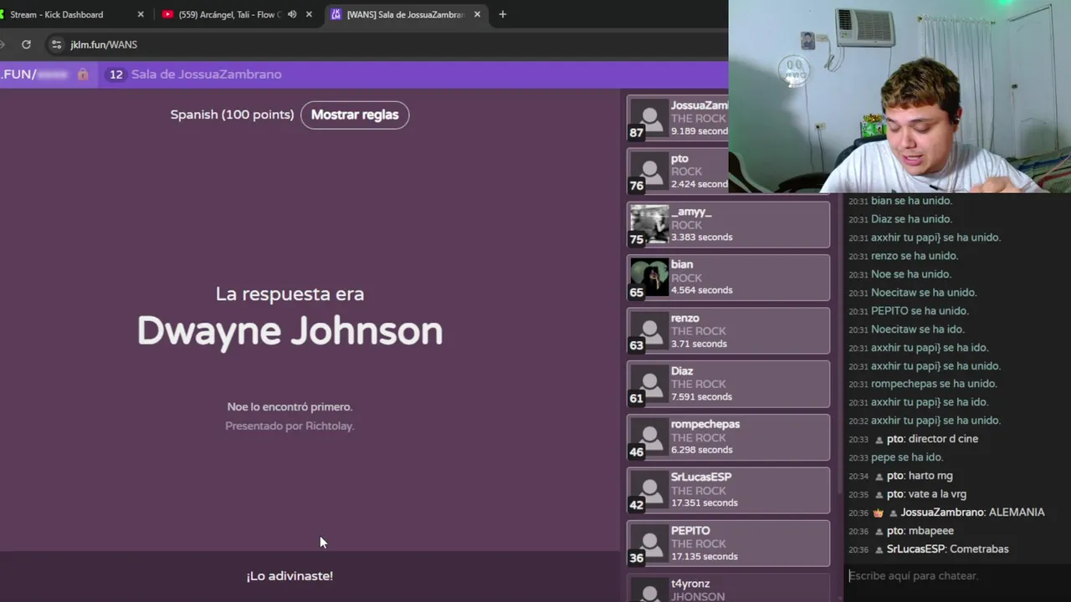Click JossuaZambrano's avatar in scoreboard

[x=649, y=119]
